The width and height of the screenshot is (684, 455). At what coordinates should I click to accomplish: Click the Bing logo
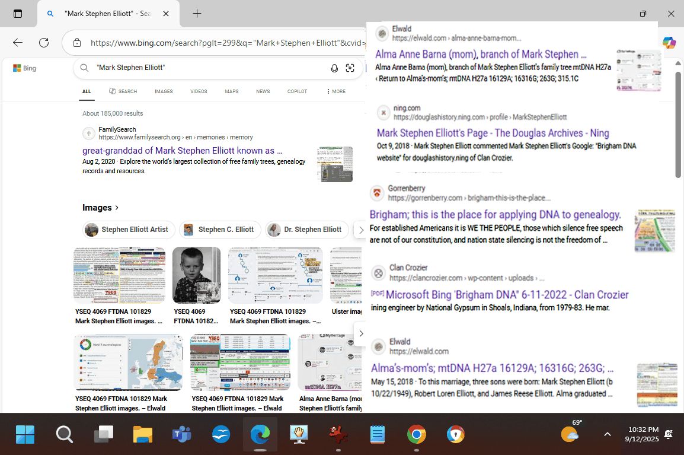(x=25, y=68)
